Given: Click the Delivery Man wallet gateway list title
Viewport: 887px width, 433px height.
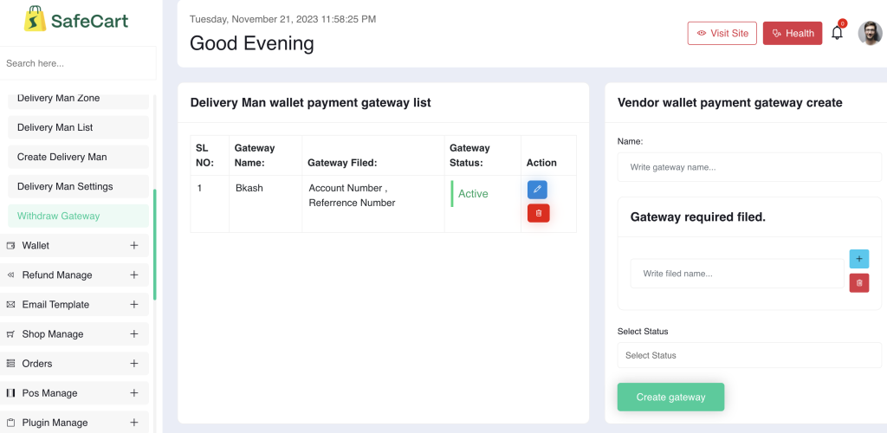Looking at the screenshot, I should click(x=311, y=103).
